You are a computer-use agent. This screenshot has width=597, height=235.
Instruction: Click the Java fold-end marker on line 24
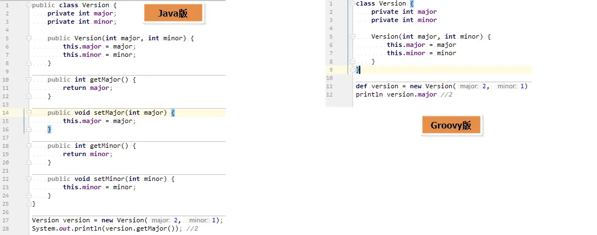pyautogui.click(x=29, y=196)
